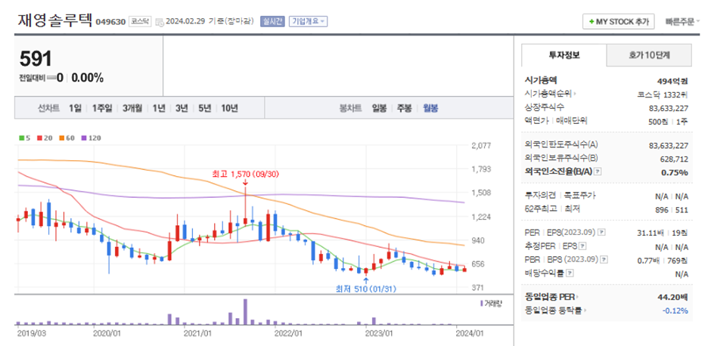This screenshot has height=346, width=711.
Task: Switch candle chart to 주봉
Action: (405, 108)
